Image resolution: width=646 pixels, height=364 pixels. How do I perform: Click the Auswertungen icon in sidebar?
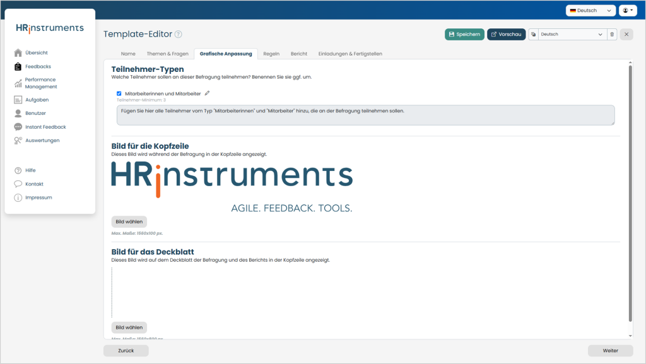click(x=18, y=141)
